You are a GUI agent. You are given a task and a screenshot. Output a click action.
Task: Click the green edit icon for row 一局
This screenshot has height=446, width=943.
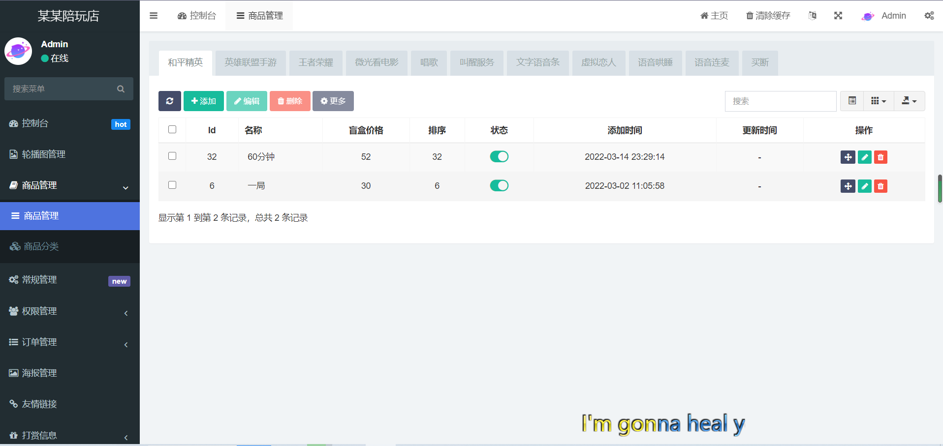point(864,186)
